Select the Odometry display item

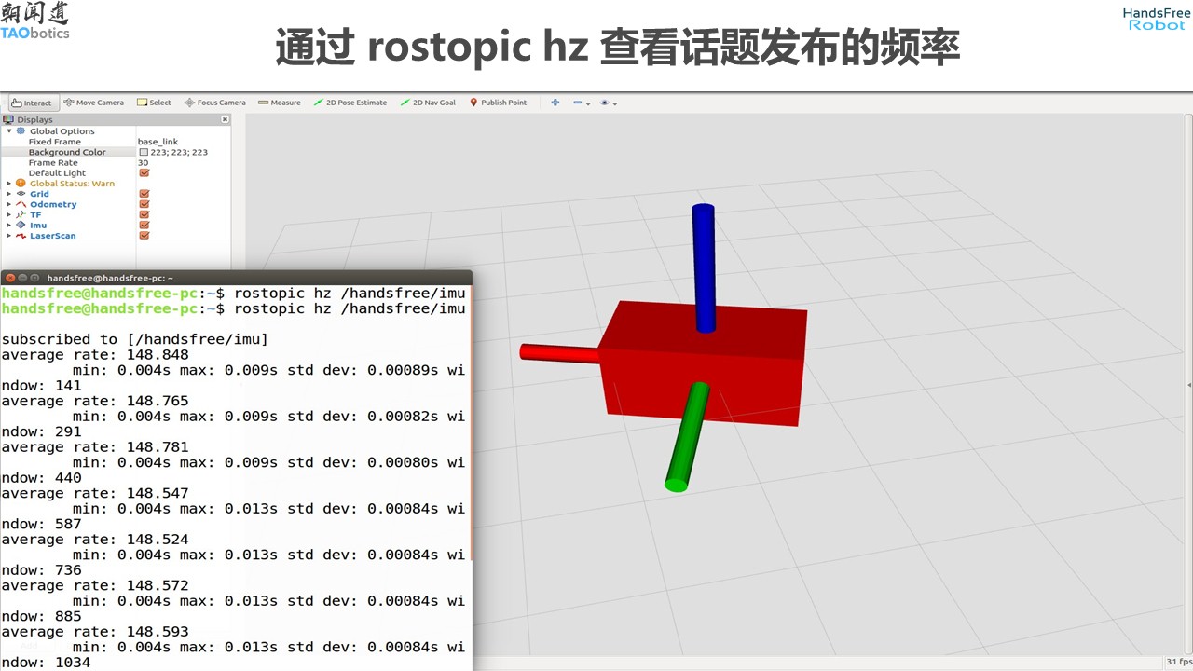[53, 204]
